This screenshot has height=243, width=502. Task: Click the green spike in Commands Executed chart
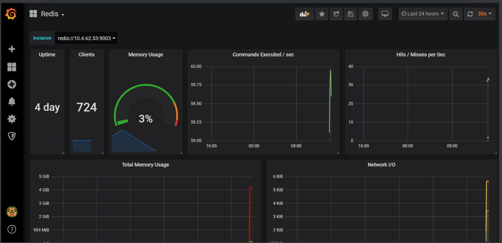tap(330, 101)
